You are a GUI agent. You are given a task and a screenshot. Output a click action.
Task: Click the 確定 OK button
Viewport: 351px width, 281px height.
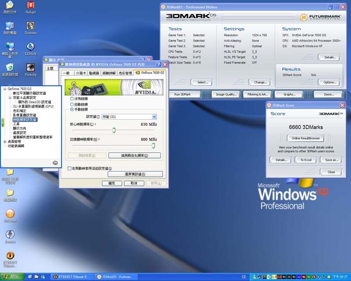click(112, 183)
